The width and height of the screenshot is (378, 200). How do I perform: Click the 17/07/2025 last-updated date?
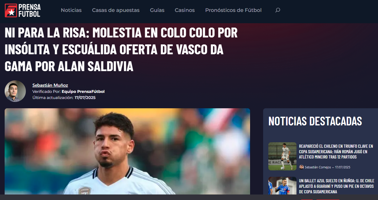coord(85,98)
